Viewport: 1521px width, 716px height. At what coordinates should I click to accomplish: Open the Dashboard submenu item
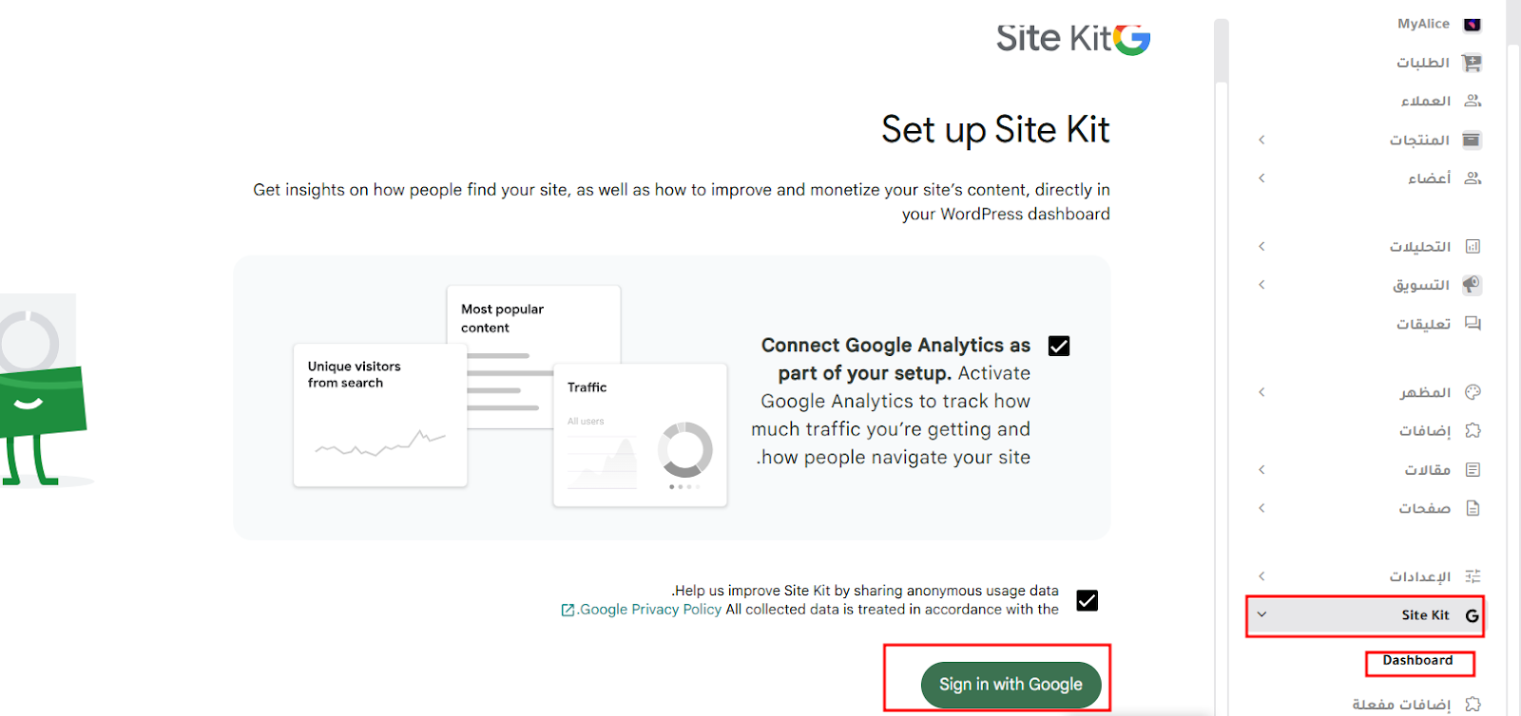pos(1417,661)
